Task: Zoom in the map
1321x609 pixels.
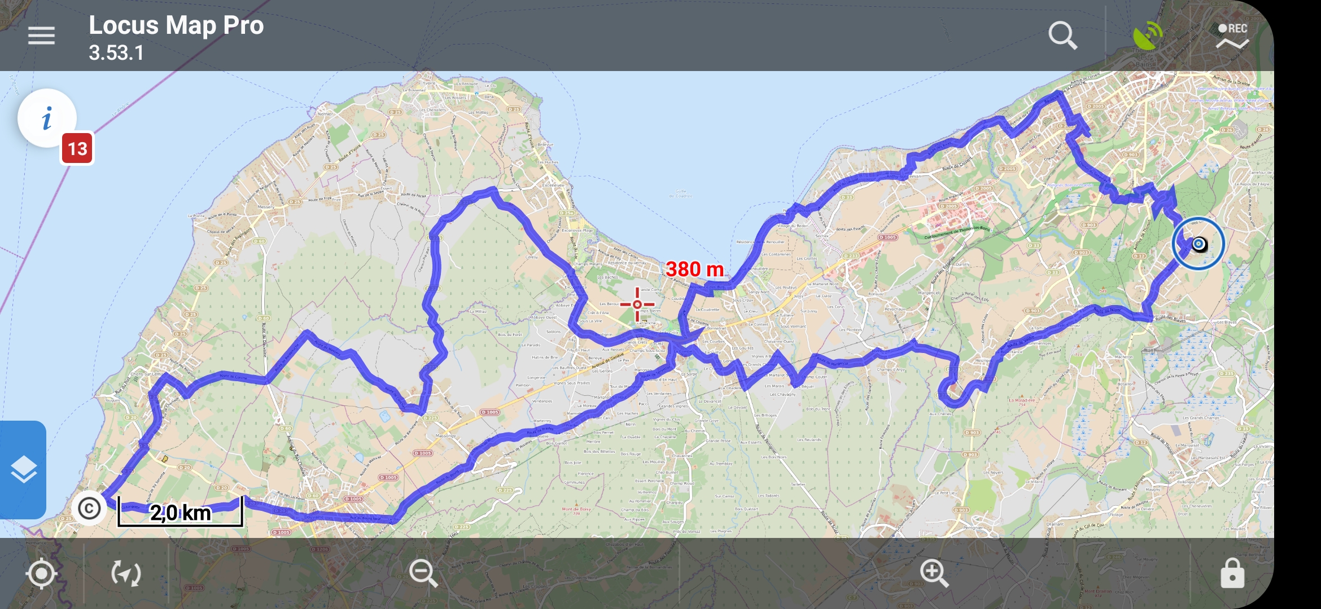Action: pos(934,573)
